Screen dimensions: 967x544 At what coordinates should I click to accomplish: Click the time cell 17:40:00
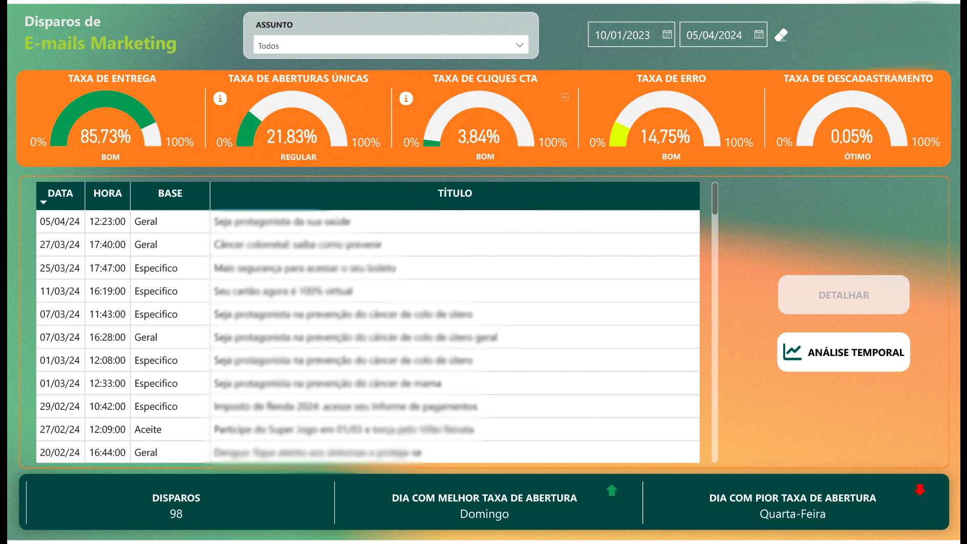(x=108, y=245)
